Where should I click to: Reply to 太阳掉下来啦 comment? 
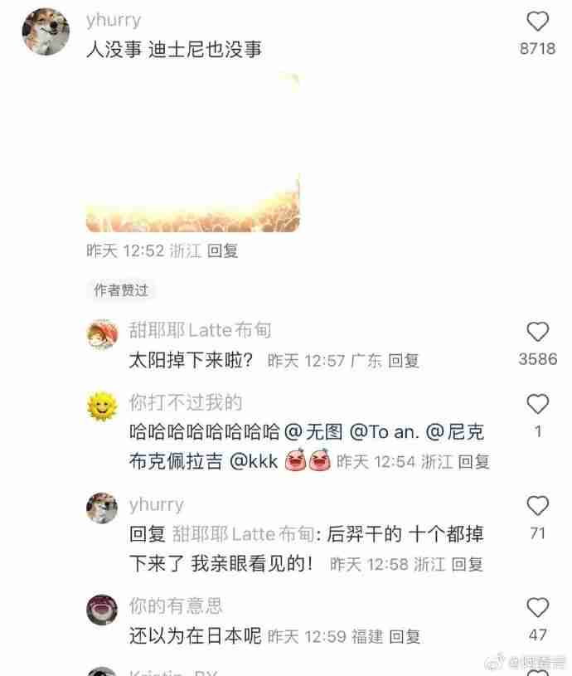(404, 361)
